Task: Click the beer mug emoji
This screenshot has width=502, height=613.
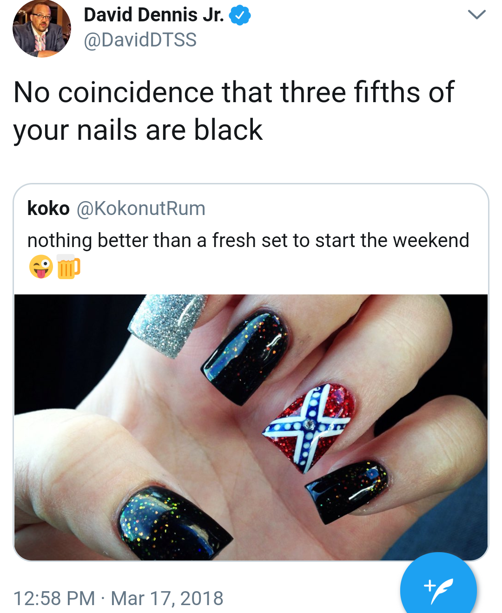Action: (x=68, y=267)
